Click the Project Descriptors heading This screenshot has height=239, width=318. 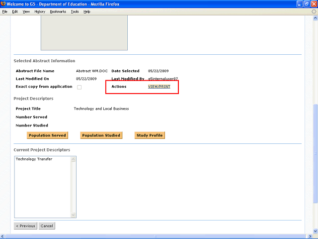[33, 99]
